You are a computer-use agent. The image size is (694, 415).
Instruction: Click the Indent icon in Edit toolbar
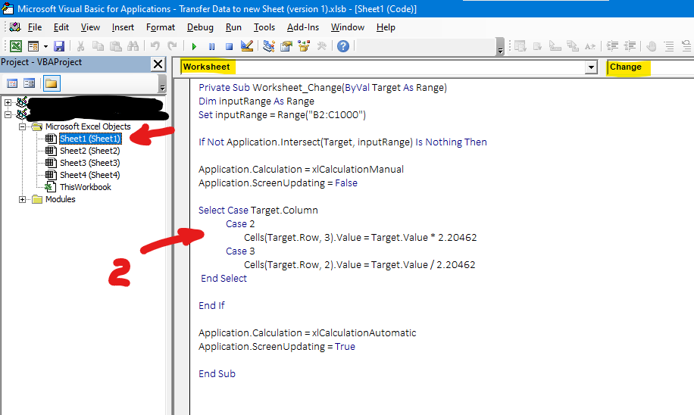pos(612,46)
